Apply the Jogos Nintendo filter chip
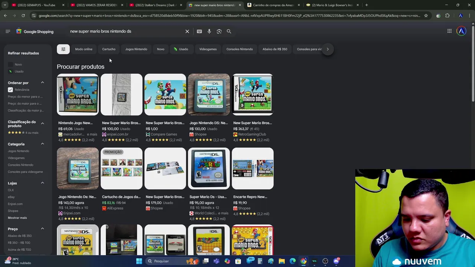 coord(136,49)
